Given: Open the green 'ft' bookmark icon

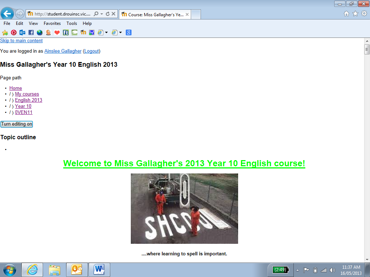Looking at the screenshot, I should pyautogui.click(x=66, y=32).
